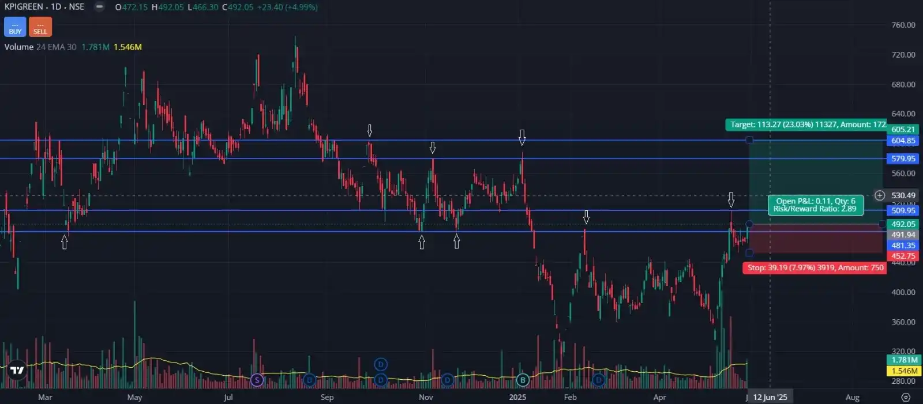The width and height of the screenshot is (923, 404).
Task: Click the 1.781M volume value label
Action: (904, 360)
